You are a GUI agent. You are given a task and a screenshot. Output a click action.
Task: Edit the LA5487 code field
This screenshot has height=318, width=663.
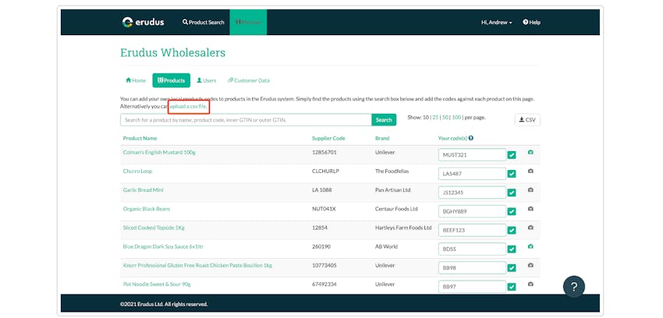click(x=472, y=174)
